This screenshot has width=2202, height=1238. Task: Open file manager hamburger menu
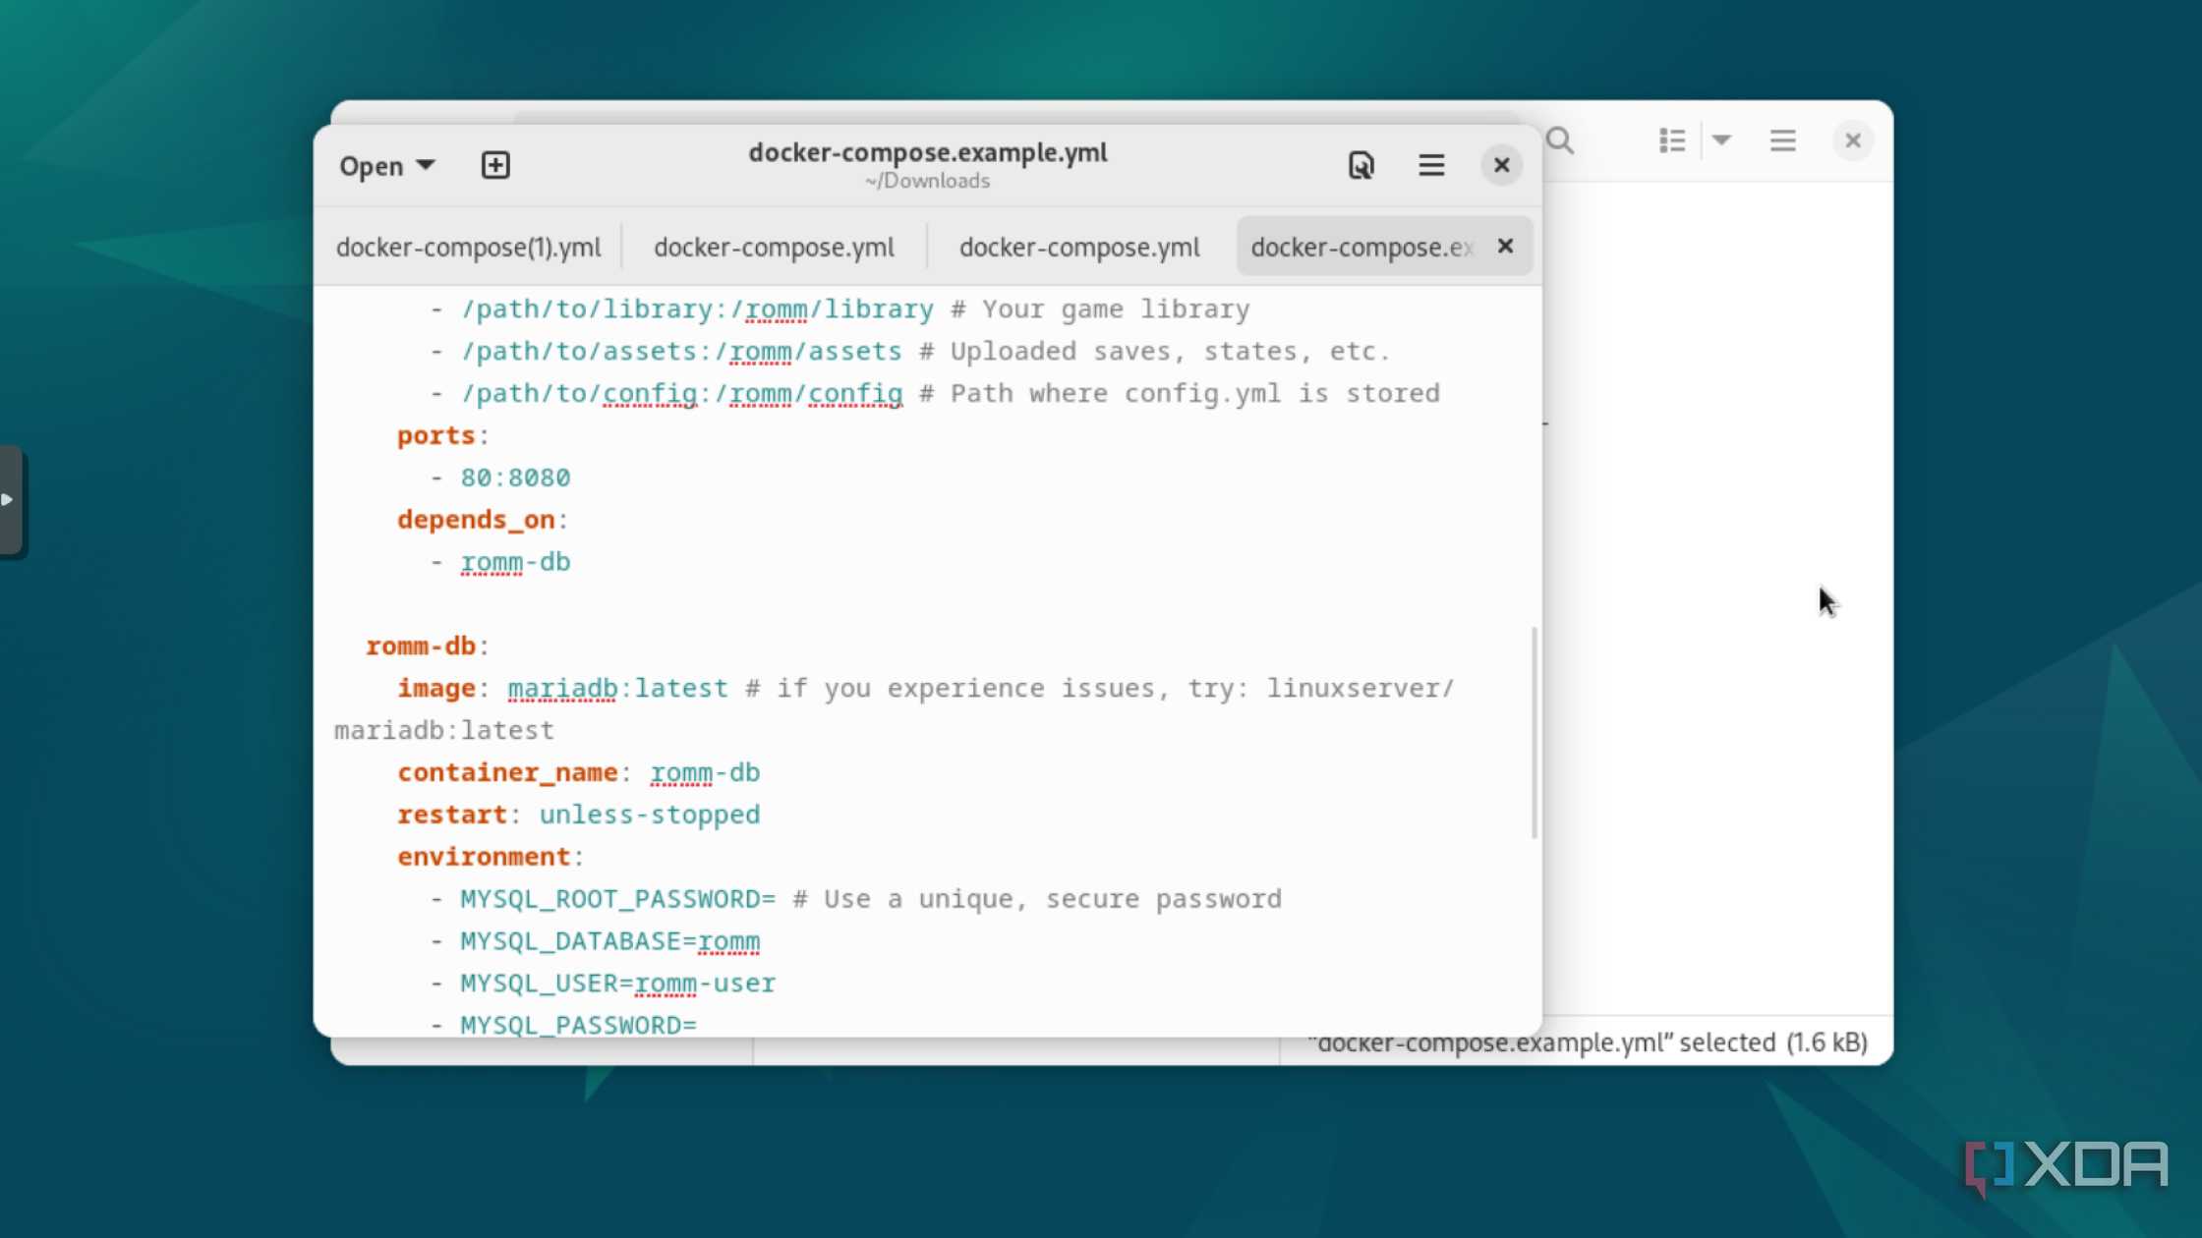coord(1782,141)
